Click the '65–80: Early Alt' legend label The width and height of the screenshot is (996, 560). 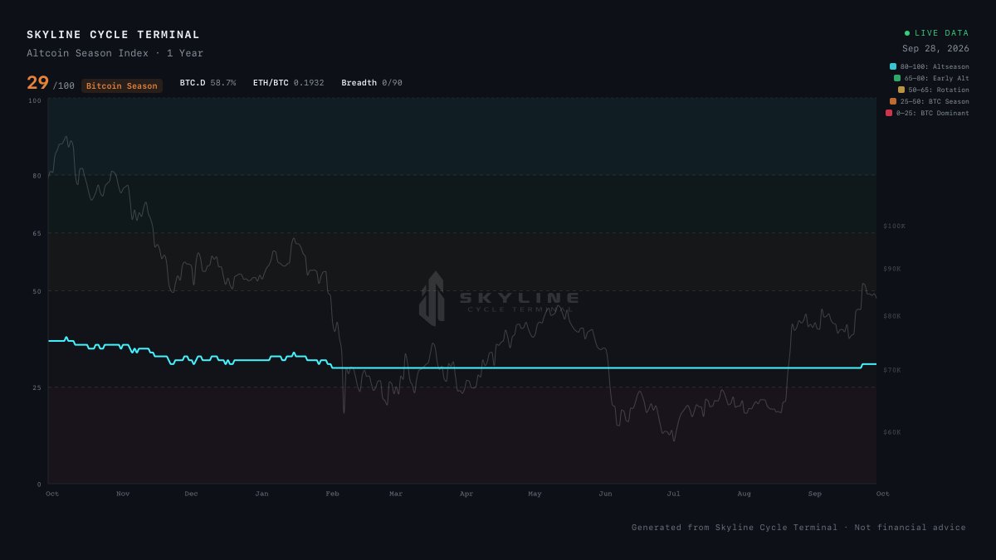click(x=937, y=78)
